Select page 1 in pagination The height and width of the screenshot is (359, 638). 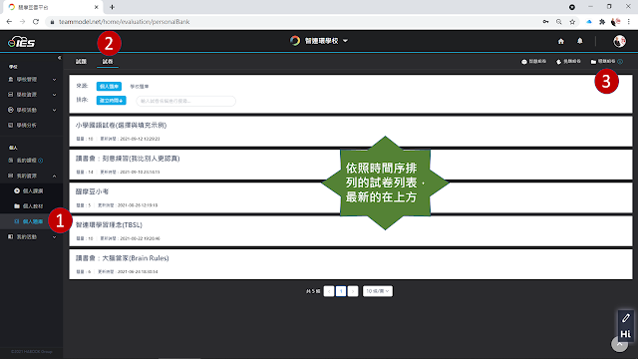pos(341,291)
